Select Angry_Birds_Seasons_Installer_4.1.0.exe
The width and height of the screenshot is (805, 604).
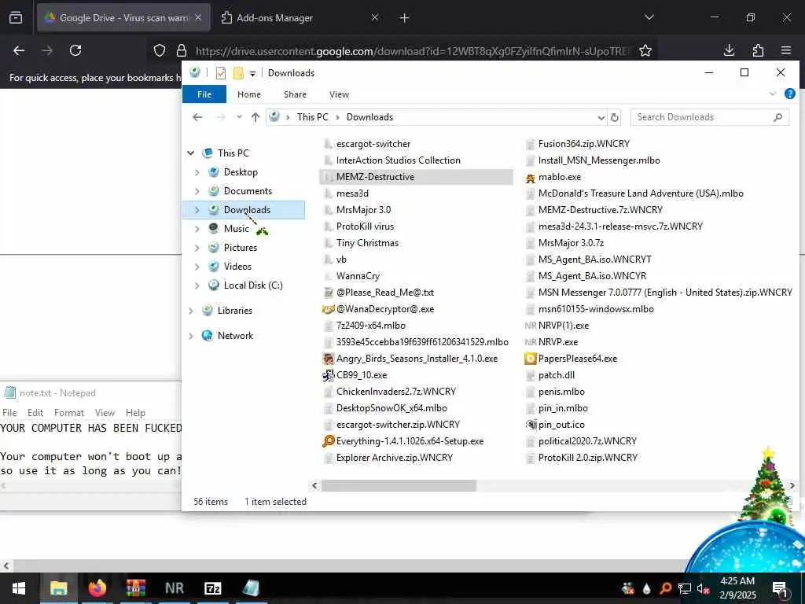[x=417, y=359]
